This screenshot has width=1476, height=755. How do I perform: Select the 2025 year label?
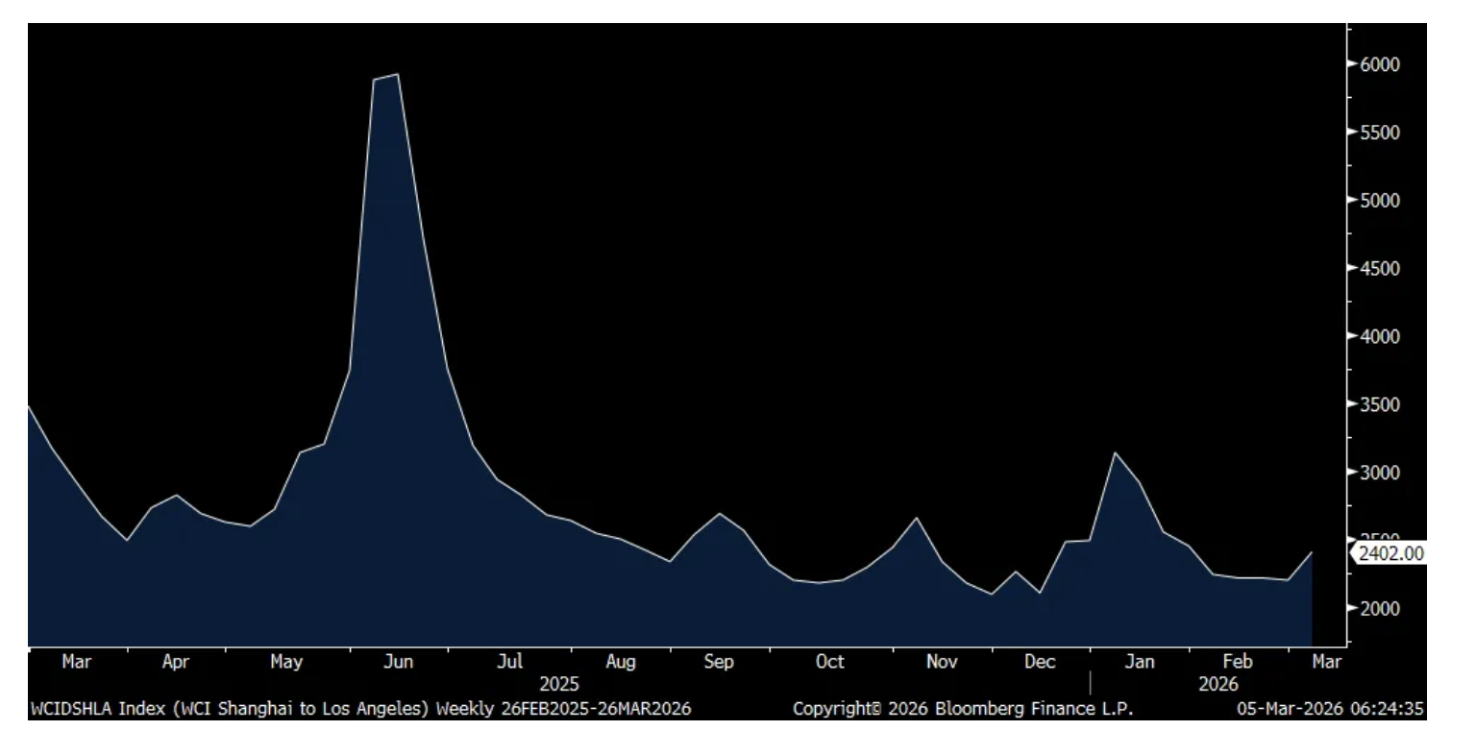click(x=558, y=685)
